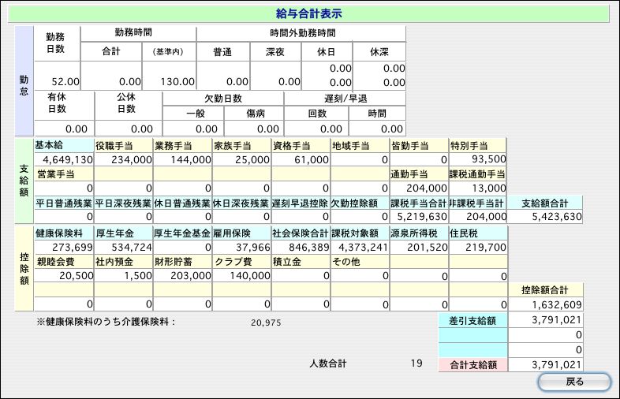
Task: Select the 課税通勤手当 value 13,000
Action: [478, 188]
